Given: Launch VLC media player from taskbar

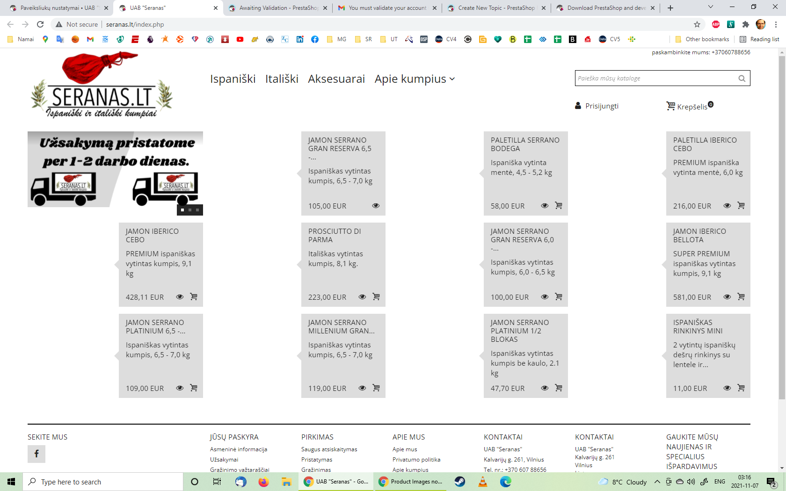Looking at the screenshot, I should pyautogui.click(x=483, y=482).
